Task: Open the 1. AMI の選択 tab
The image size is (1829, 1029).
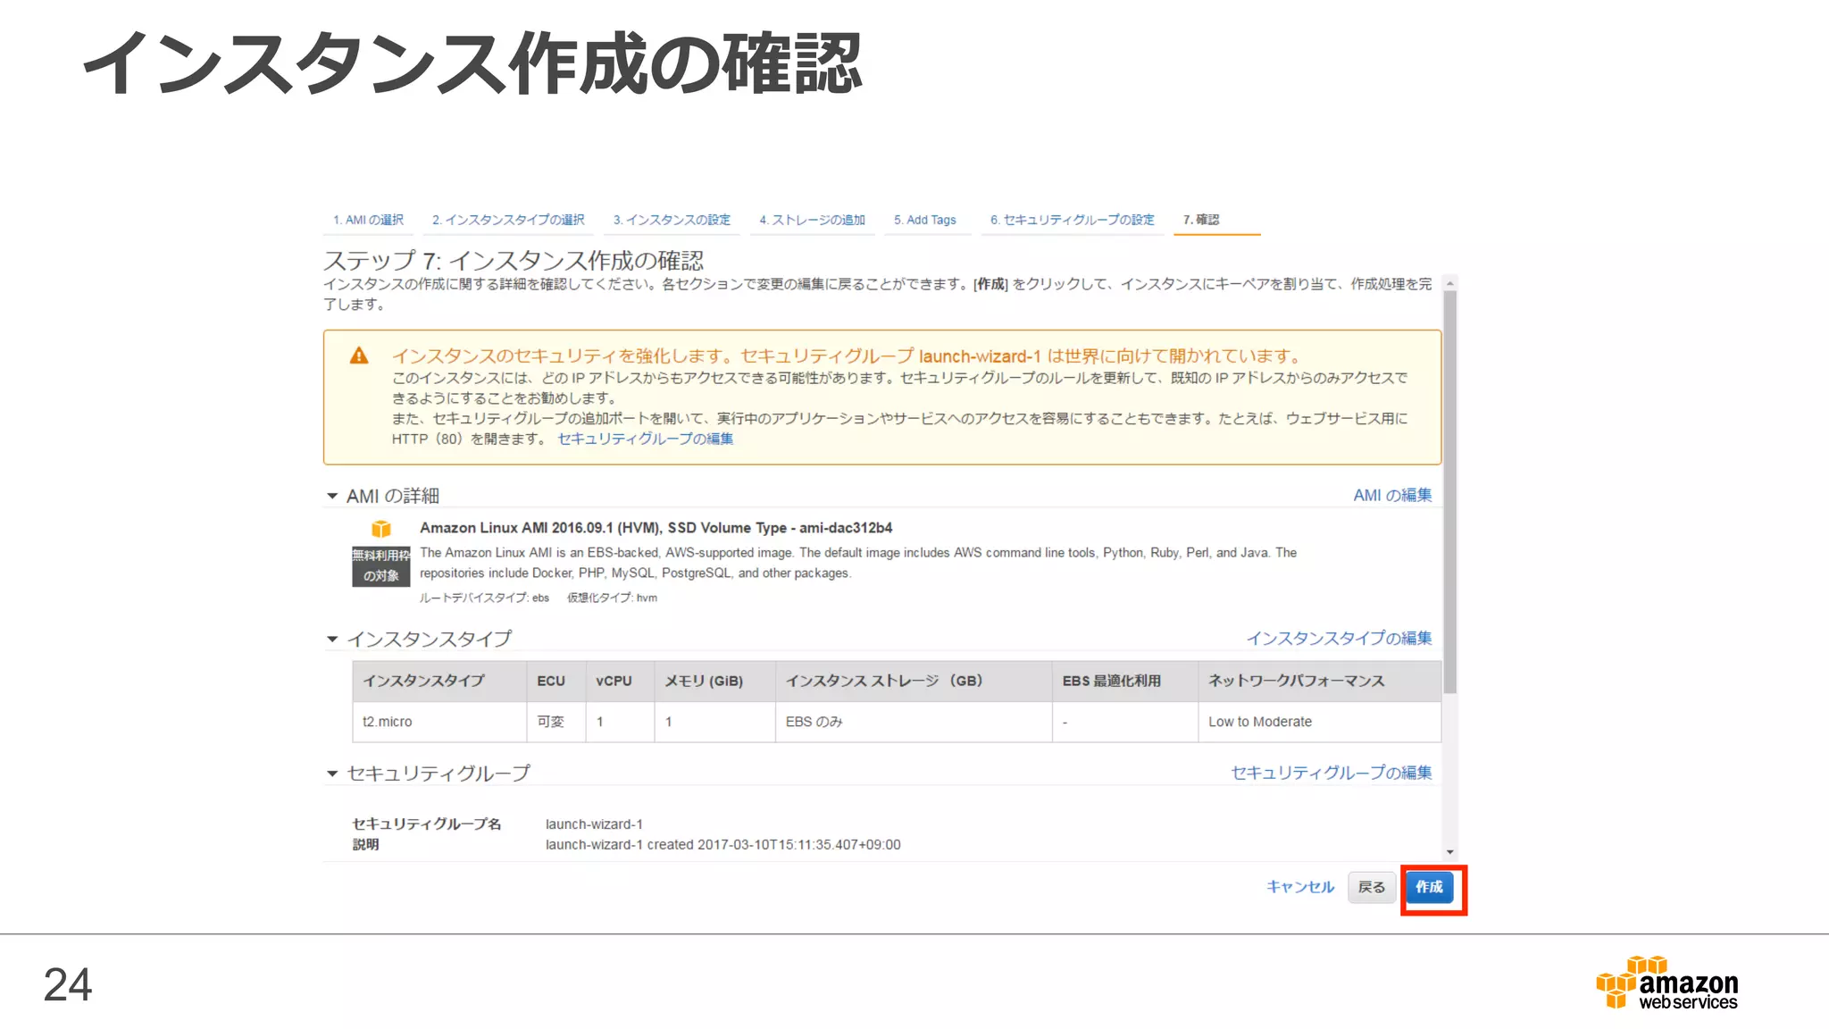Action: click(x=368, y=220)
